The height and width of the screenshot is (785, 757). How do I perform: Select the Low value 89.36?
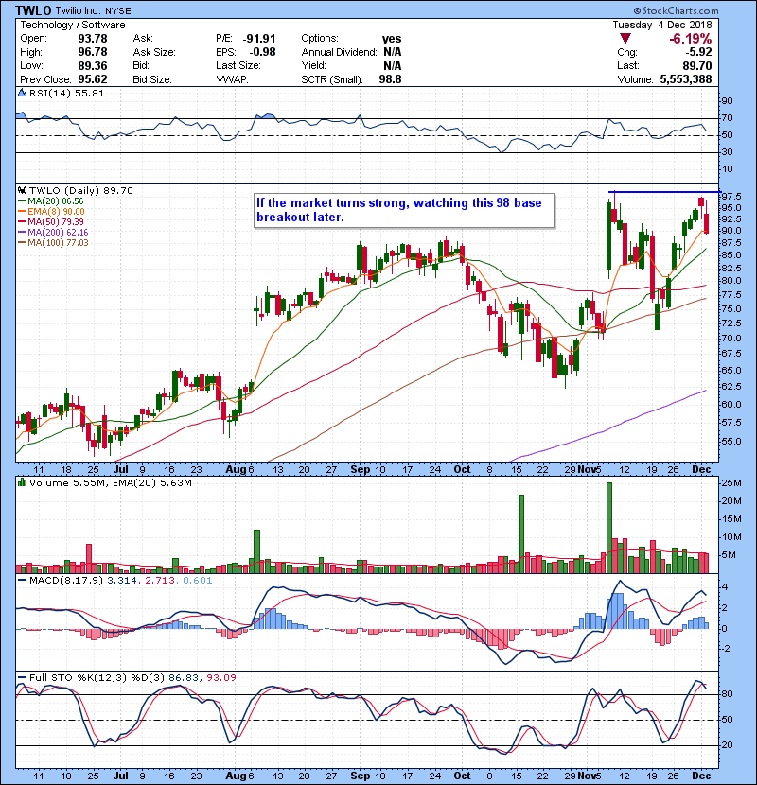point(93,65)
